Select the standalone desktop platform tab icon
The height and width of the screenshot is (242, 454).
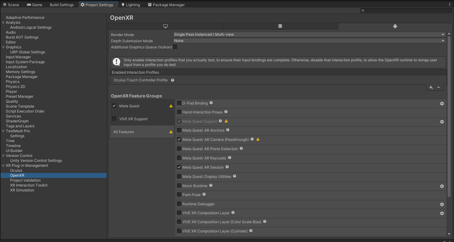166,26
